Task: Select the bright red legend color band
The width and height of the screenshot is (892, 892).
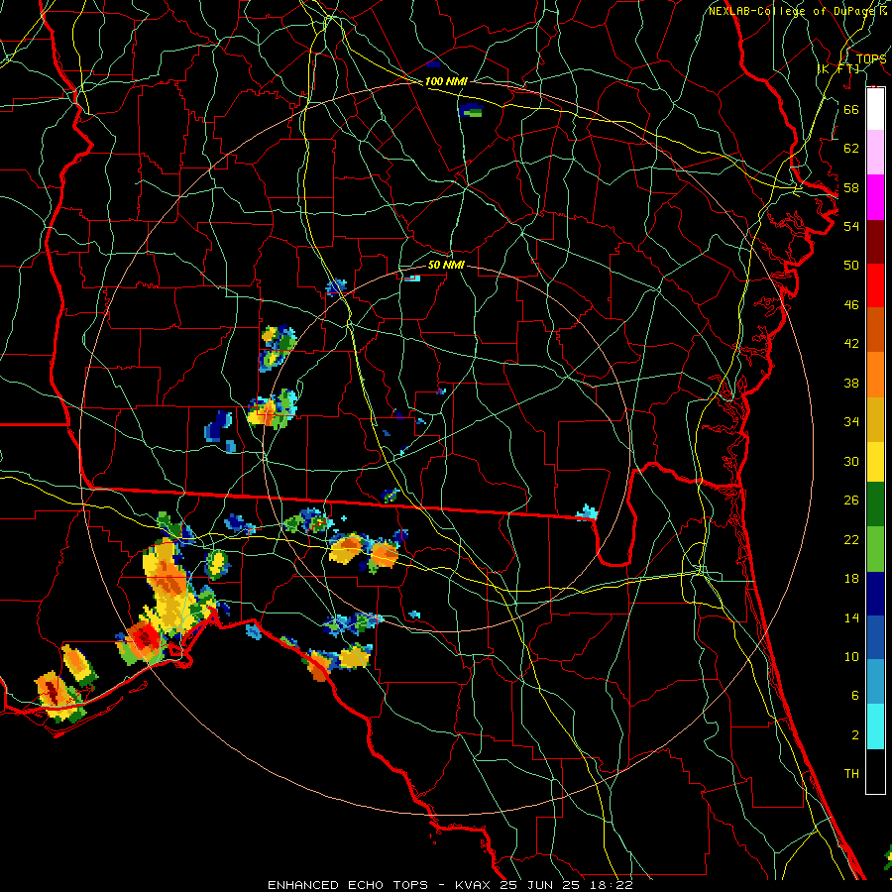Action: pyautogui.click(x=875, y=285)
